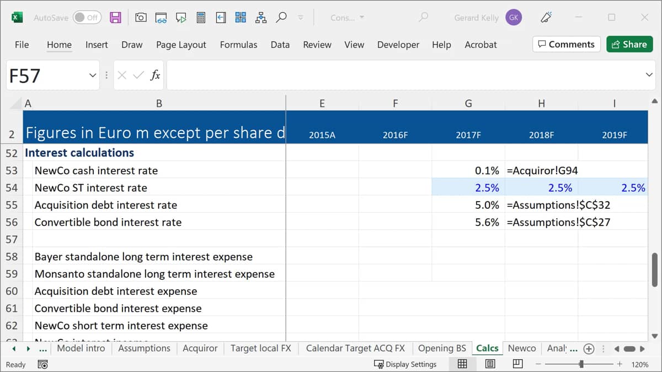The image size is (662, 372).
Task: Switch to Page Break Preview
Action: click(517, 364)
